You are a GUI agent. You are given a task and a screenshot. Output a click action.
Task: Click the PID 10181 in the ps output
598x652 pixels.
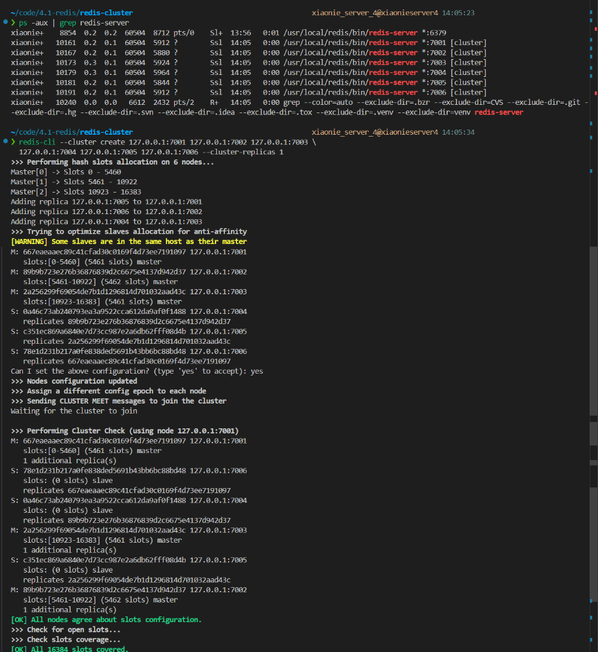pos(65,83)
